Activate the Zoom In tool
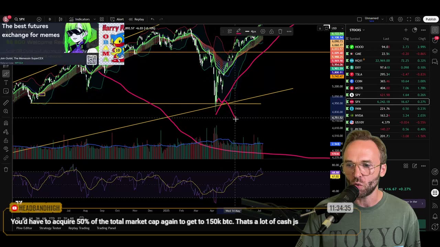Image resolution: width=440 pixels, height=247 pixels. tap(6, 111)
